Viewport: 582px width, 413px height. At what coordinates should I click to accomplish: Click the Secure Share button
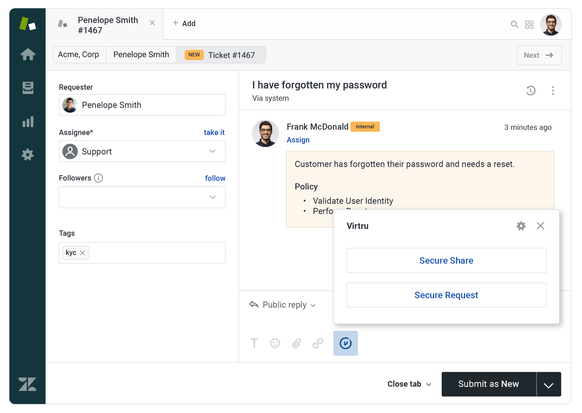point(446,260)
